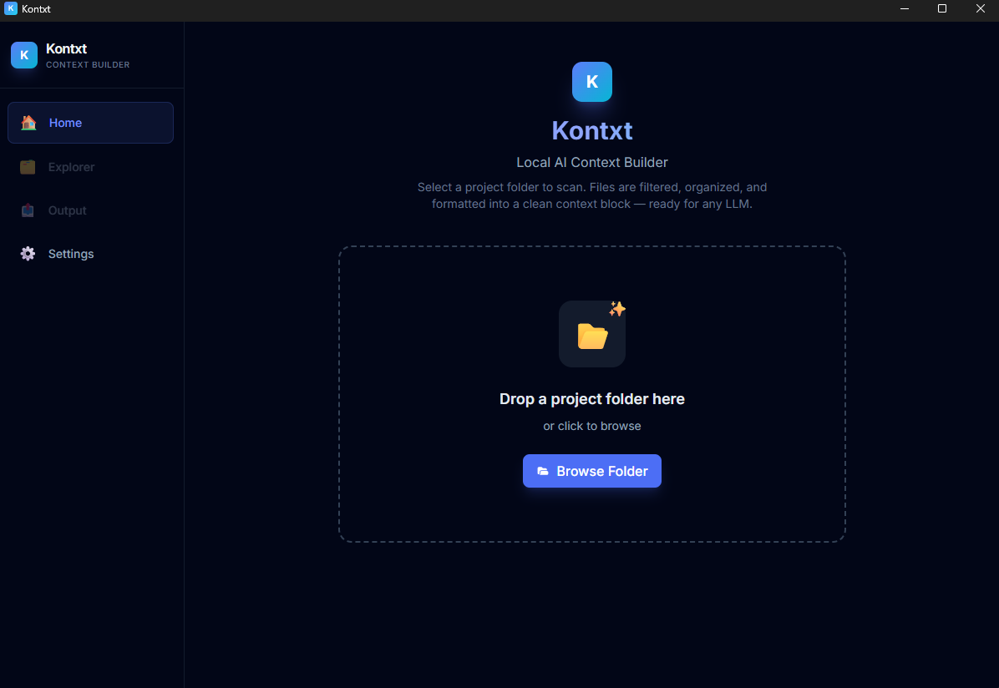Open the Explorer section
Viewport: 999px width, 688px height.
[x=72, y=166]
